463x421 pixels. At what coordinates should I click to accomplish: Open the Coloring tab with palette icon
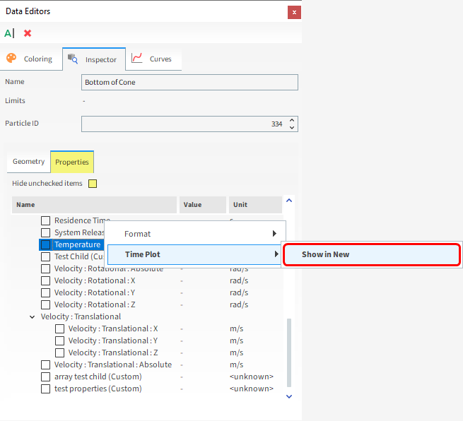click(30, 59)
